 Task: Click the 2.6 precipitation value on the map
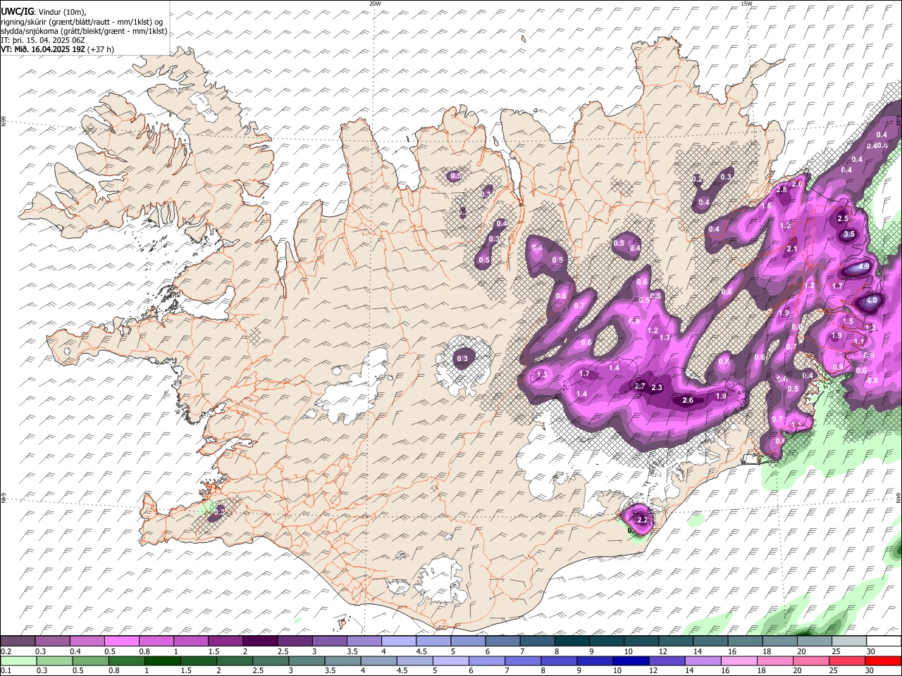688,400
